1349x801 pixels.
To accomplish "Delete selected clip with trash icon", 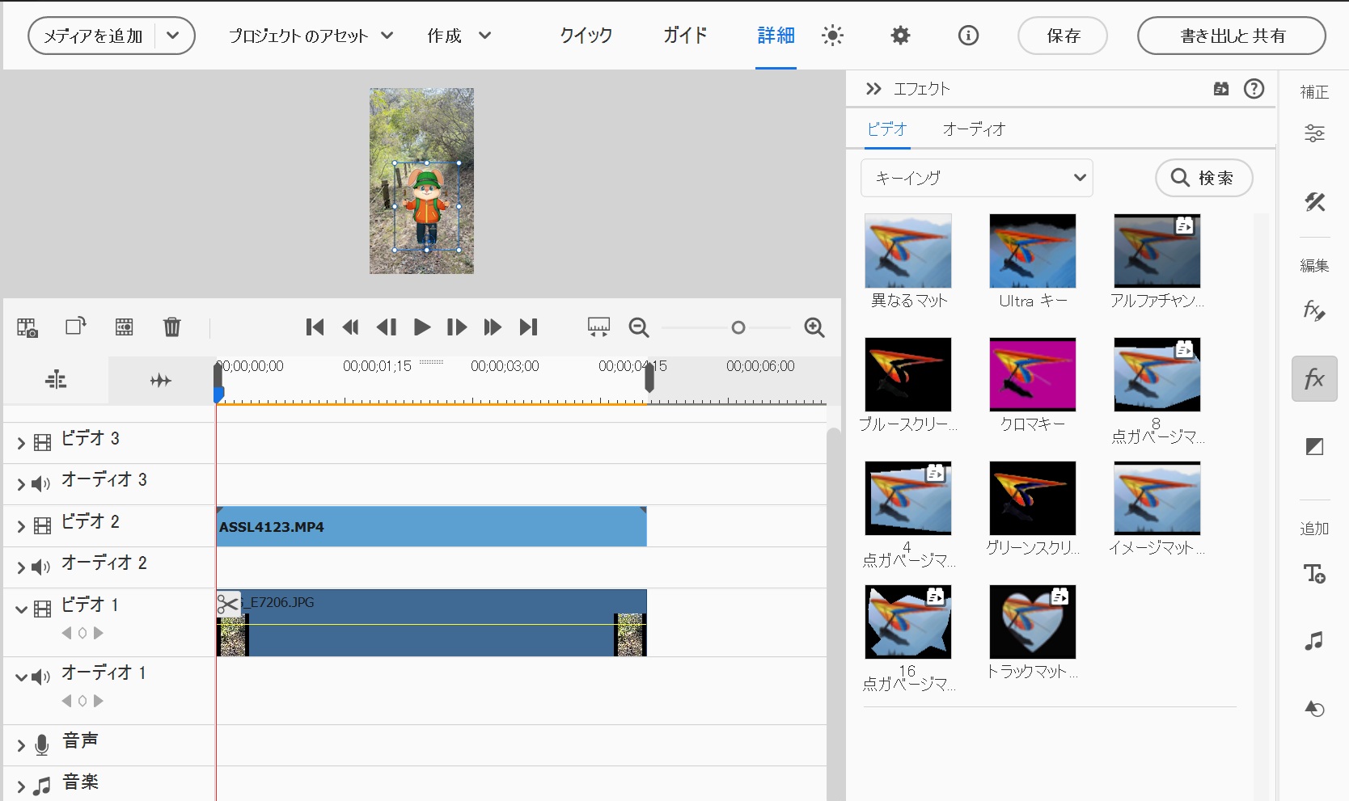I will point(171,327).
